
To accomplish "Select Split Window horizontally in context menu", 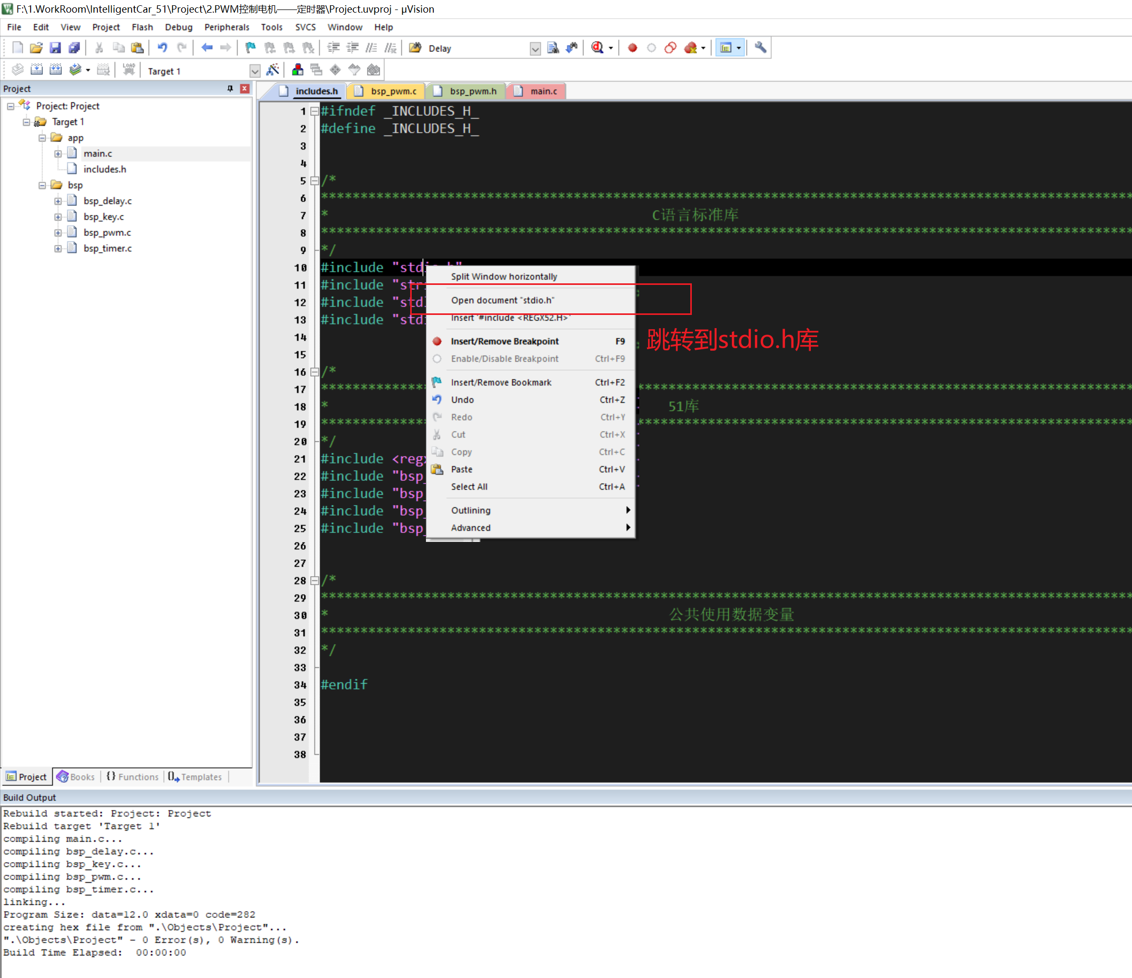I will point(530,277).
